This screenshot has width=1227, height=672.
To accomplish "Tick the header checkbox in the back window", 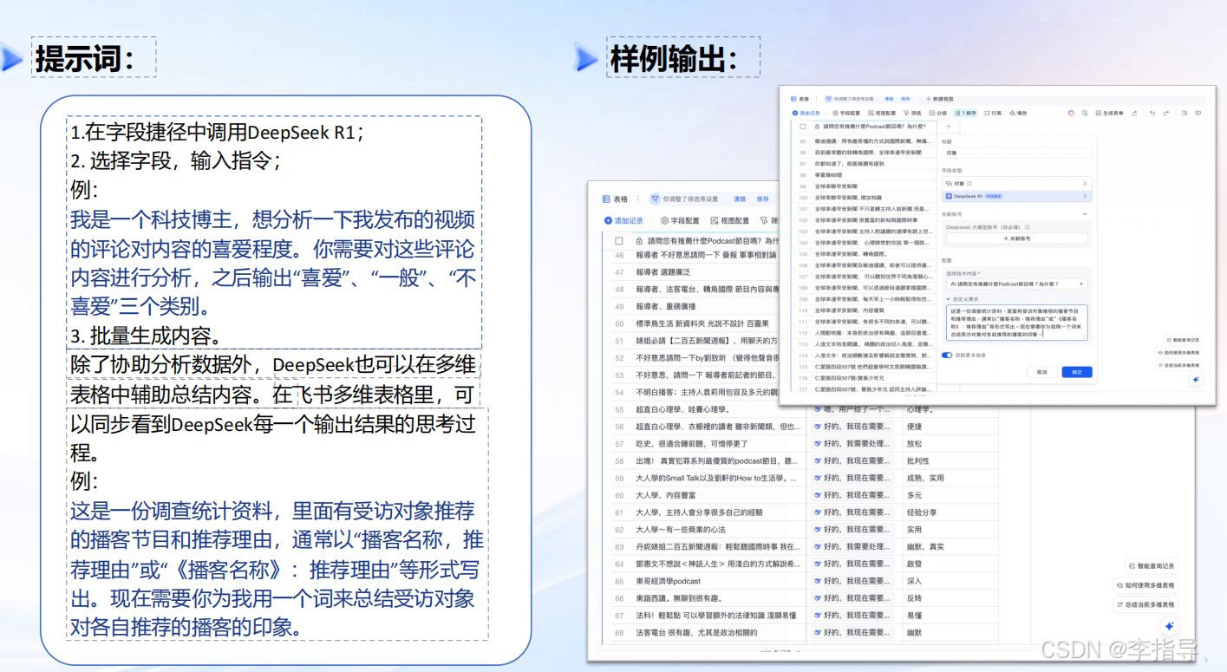I will click(619, 241).
